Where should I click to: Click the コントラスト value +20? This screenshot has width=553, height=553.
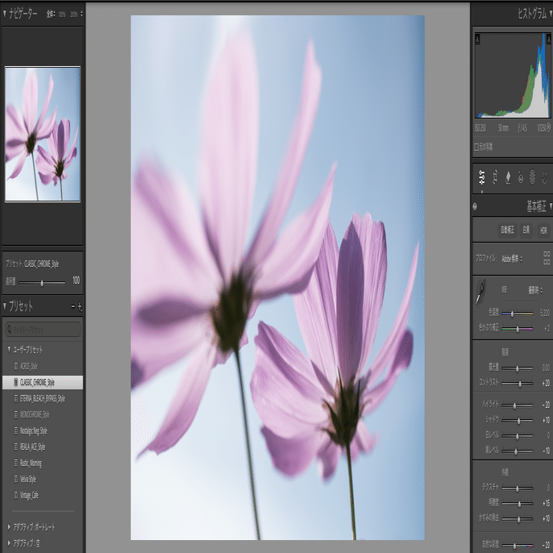546,384
